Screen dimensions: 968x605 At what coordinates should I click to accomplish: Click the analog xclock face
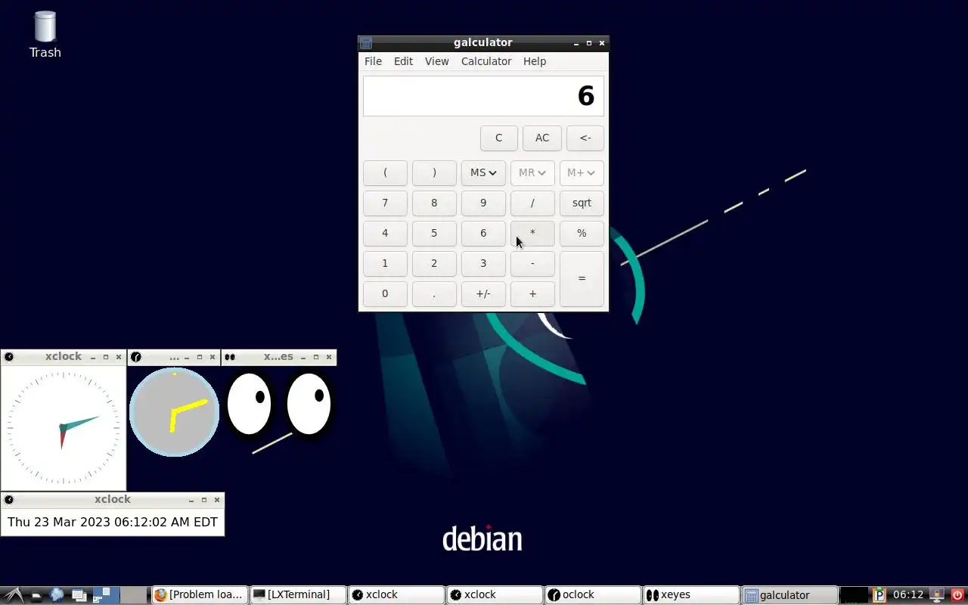(64, 428)
